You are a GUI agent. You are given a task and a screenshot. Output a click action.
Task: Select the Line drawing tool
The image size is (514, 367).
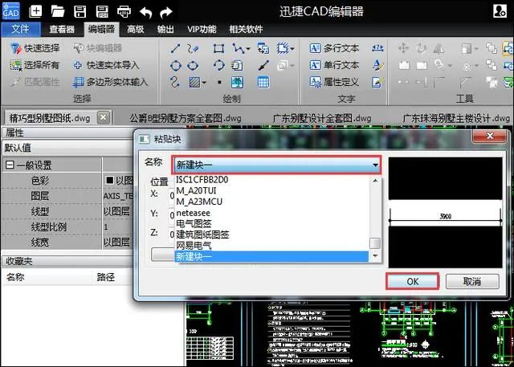coord(175,49)
